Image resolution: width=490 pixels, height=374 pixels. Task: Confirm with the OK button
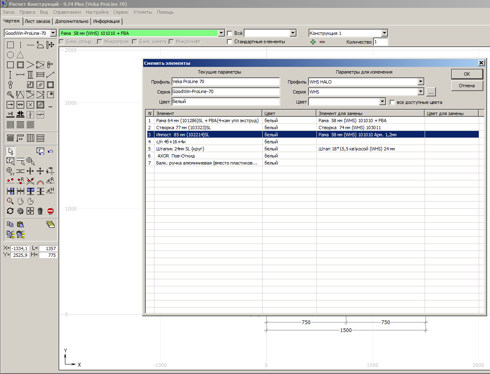pos(467,74)
